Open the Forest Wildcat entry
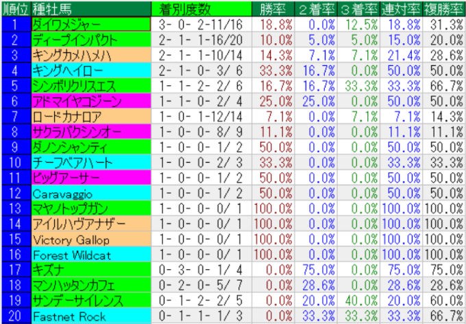The image size is (466, 324). click(x=71, y=256)
